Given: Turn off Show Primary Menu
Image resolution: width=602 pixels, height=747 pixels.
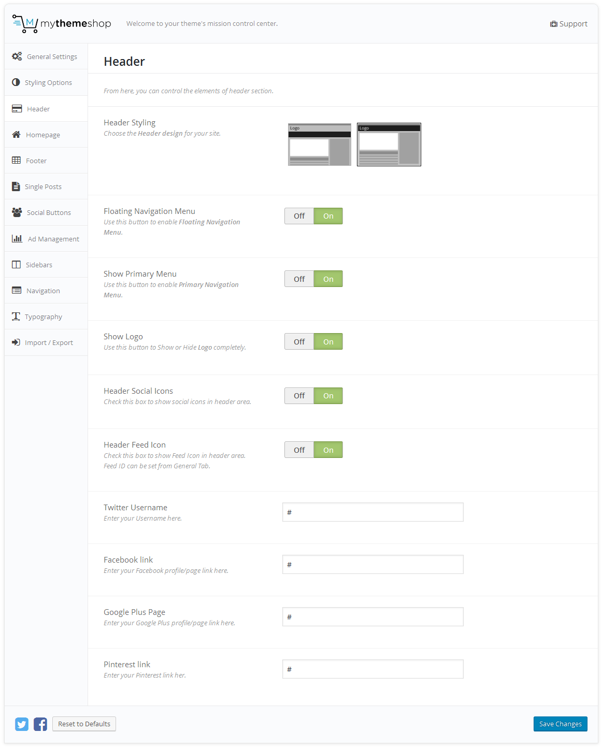Looking at the screenshot, I should tap(299, 279).
